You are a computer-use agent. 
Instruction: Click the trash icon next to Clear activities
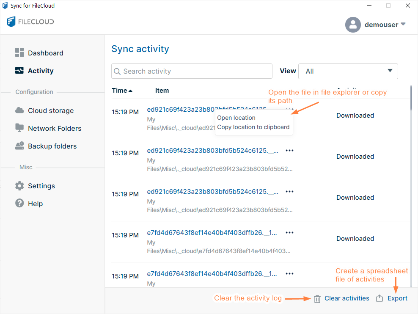coord(317,298)
